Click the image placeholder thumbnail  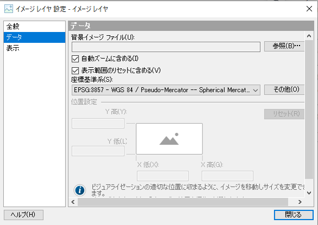point(169,139)
